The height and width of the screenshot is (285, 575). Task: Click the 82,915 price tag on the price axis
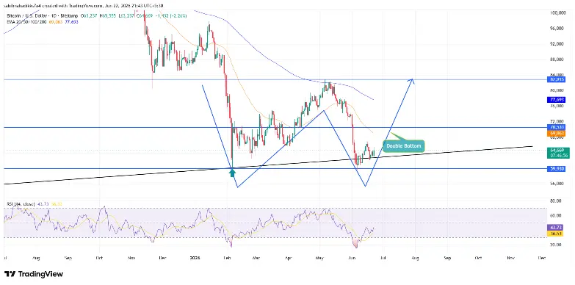[x=557, y=79]
